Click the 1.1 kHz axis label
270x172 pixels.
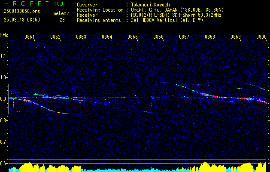click(3, 56)
